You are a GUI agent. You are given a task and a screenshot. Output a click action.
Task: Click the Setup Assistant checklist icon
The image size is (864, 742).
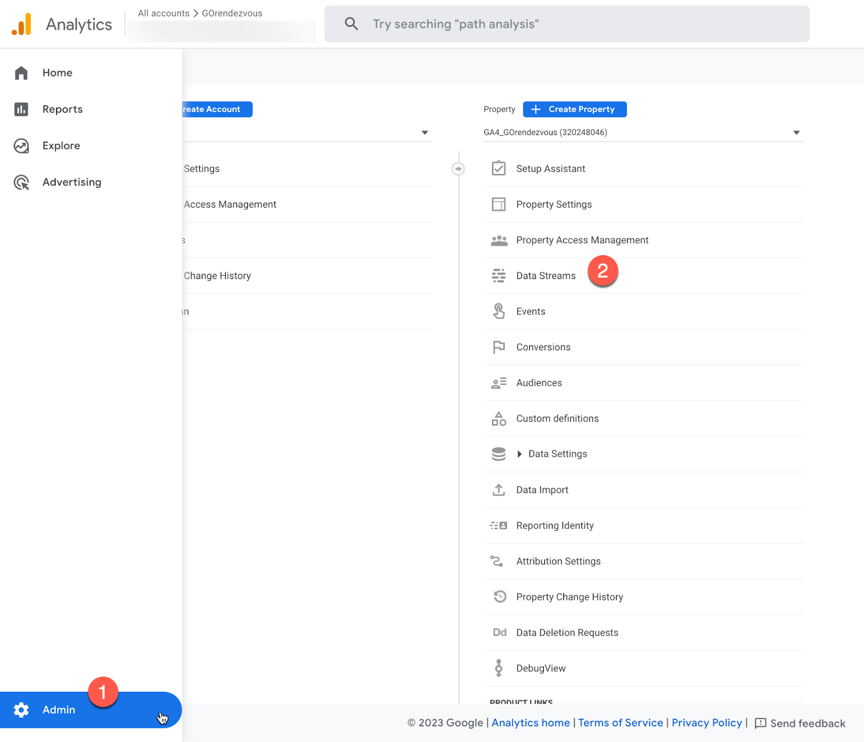click(x=499, y=169)
